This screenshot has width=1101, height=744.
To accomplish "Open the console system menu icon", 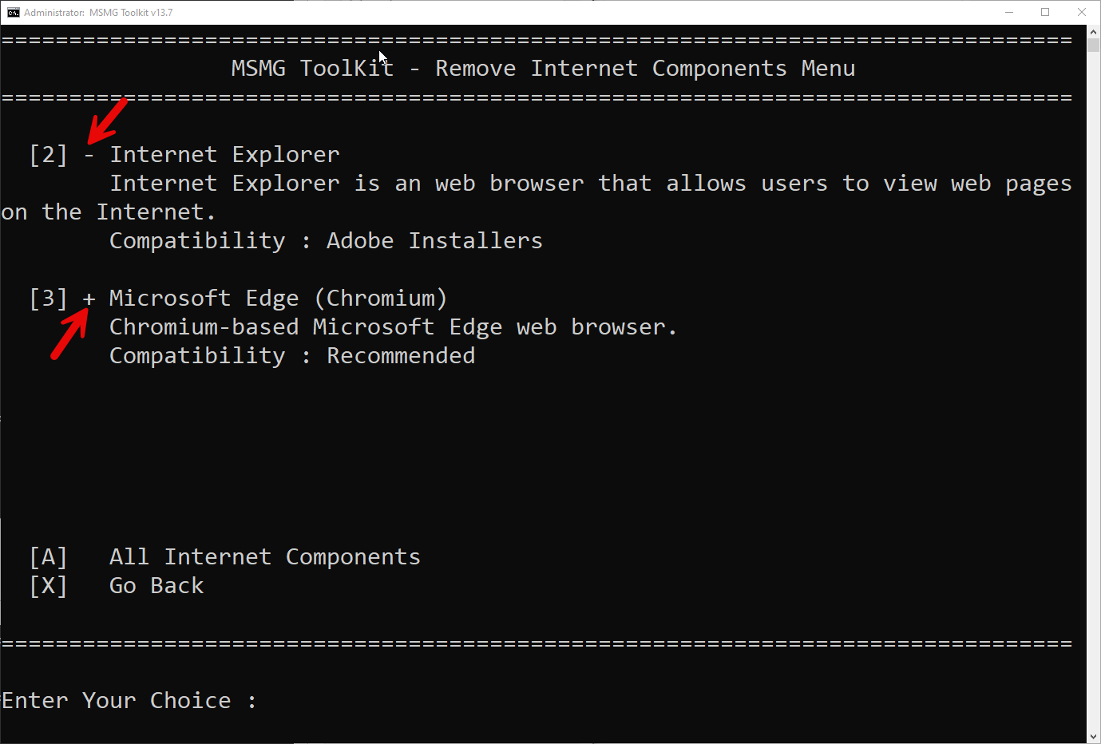I will tap(14, 12).
